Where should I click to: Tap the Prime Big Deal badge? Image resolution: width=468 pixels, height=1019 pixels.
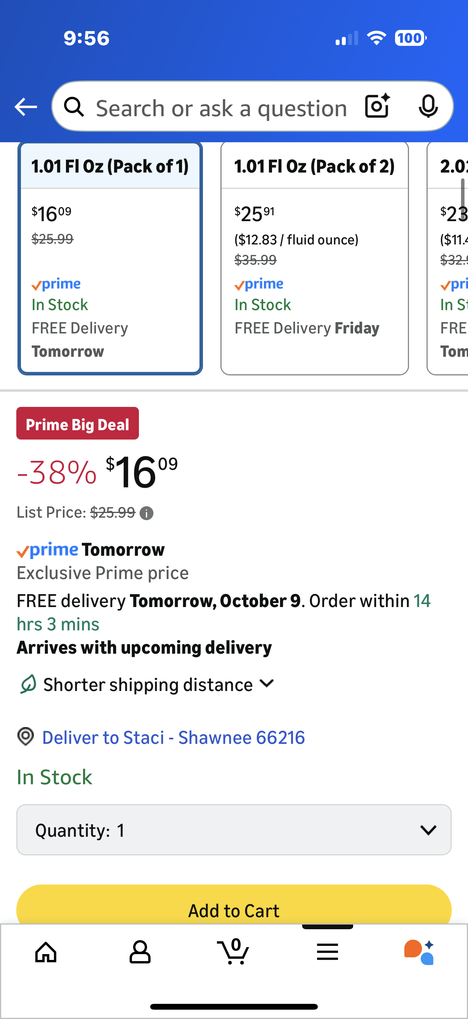point(77,424)
